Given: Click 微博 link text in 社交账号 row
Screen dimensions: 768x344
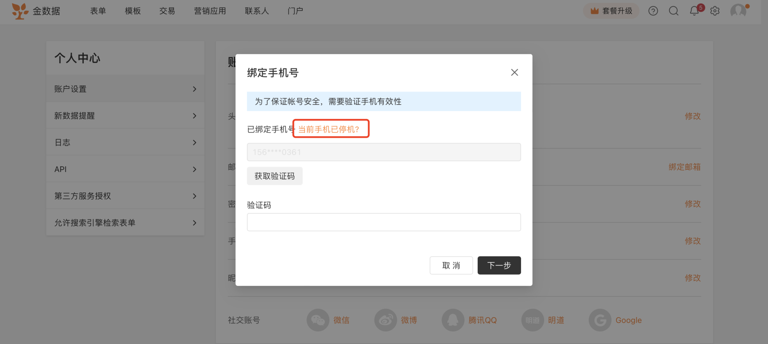Looking at the screenshot, I should click(409, 320).
